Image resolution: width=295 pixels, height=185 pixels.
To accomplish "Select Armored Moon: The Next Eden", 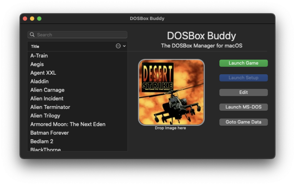I will 78,124.
